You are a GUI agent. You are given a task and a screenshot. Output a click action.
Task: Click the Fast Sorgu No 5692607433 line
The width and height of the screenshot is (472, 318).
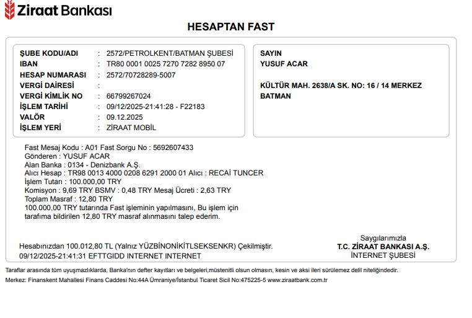(109, 148)
